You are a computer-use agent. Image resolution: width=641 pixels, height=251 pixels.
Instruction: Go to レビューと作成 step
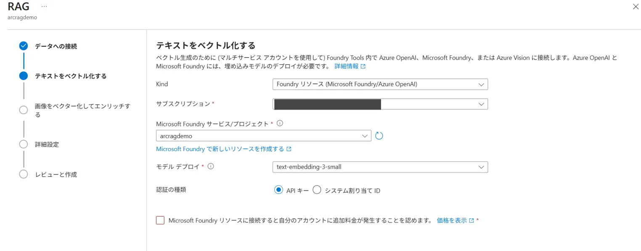point(56,174)
